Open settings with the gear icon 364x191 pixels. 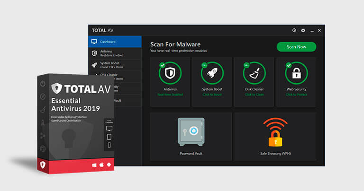[303, 30]
